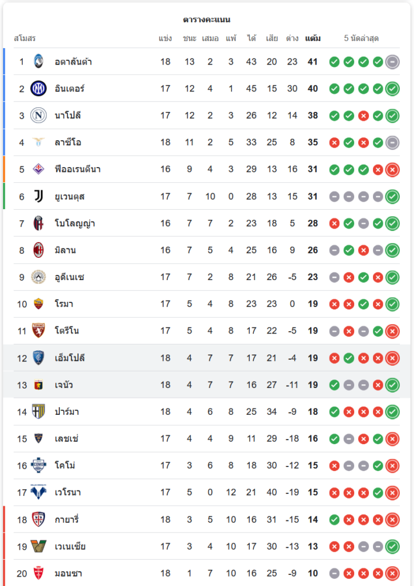
Task: Click Monza's latest match loss indicator
Action: (x=393, y=574)
